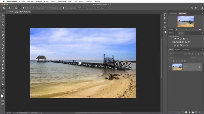Viewport: 204px width, 114px height.
Task: Click the Home icon in options bar
Action: tap(4, 8)
